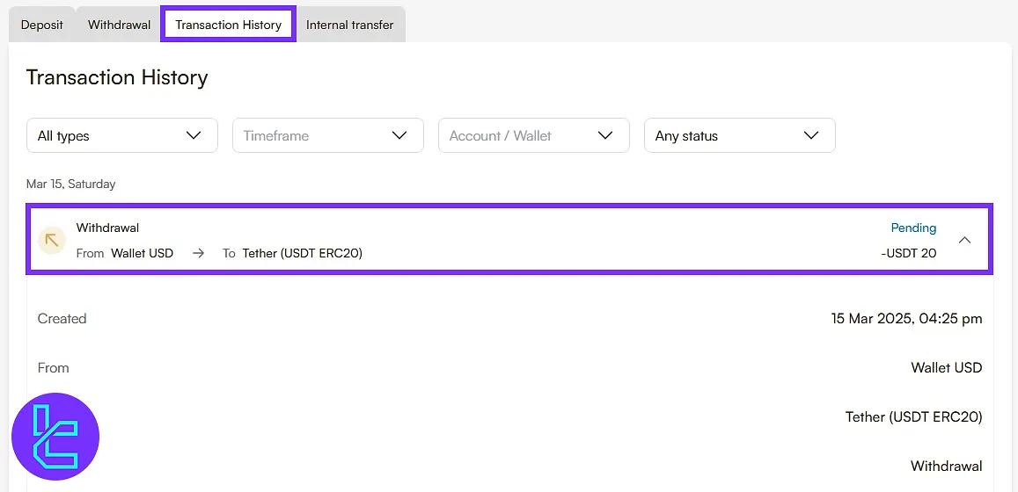Switch to the Withdrawal tab
Screen dimensions: 1018x492
[x=119, y=25]
